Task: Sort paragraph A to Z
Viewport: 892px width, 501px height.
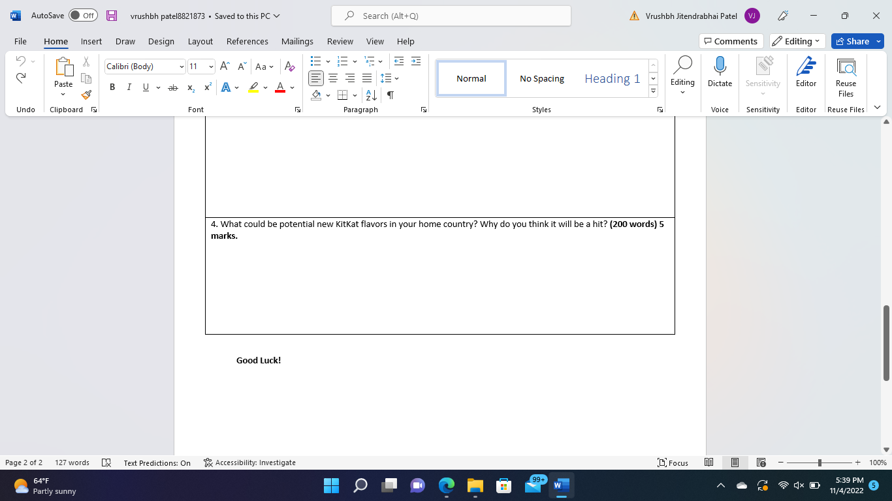Action: [x=372, y=95]
